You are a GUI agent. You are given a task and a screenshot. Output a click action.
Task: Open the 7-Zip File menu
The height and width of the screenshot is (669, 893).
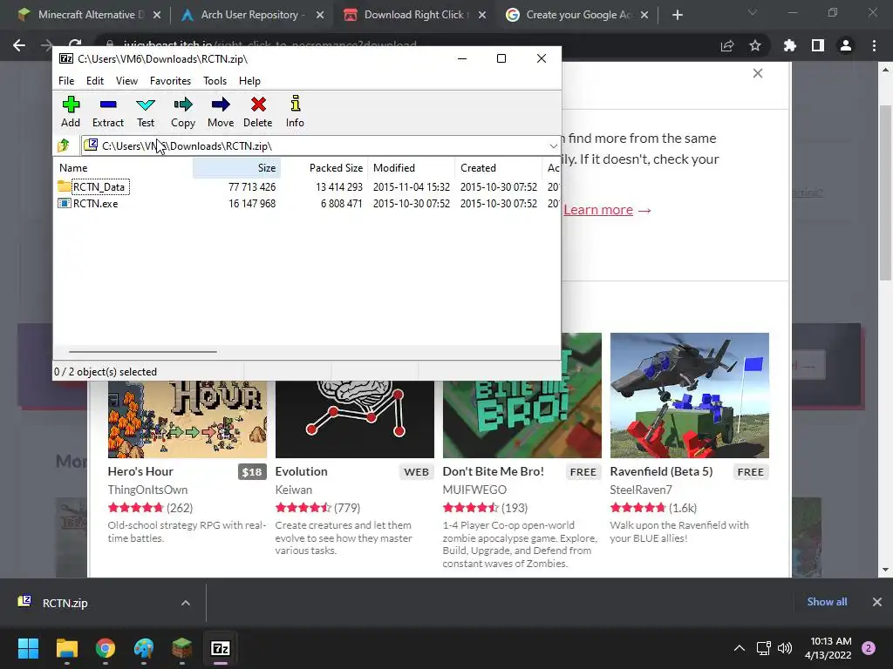[66, 81]
